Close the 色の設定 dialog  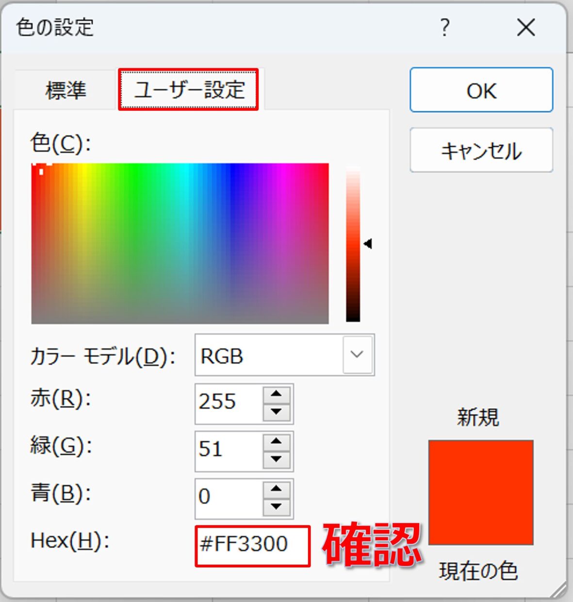click(526, 28)
